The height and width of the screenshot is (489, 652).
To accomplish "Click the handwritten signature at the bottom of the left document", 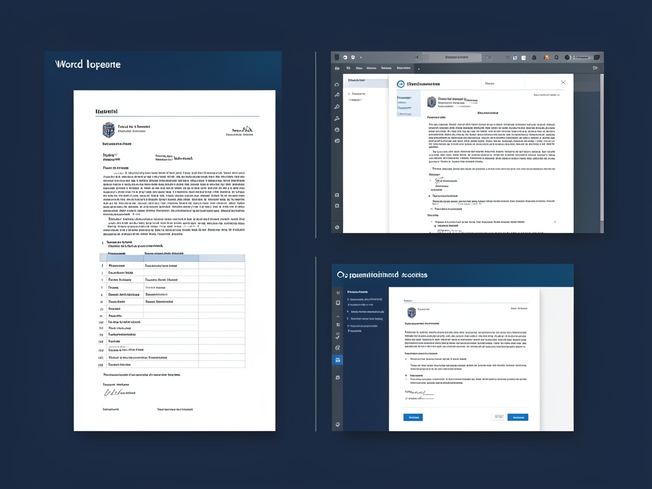I will 113,392.
